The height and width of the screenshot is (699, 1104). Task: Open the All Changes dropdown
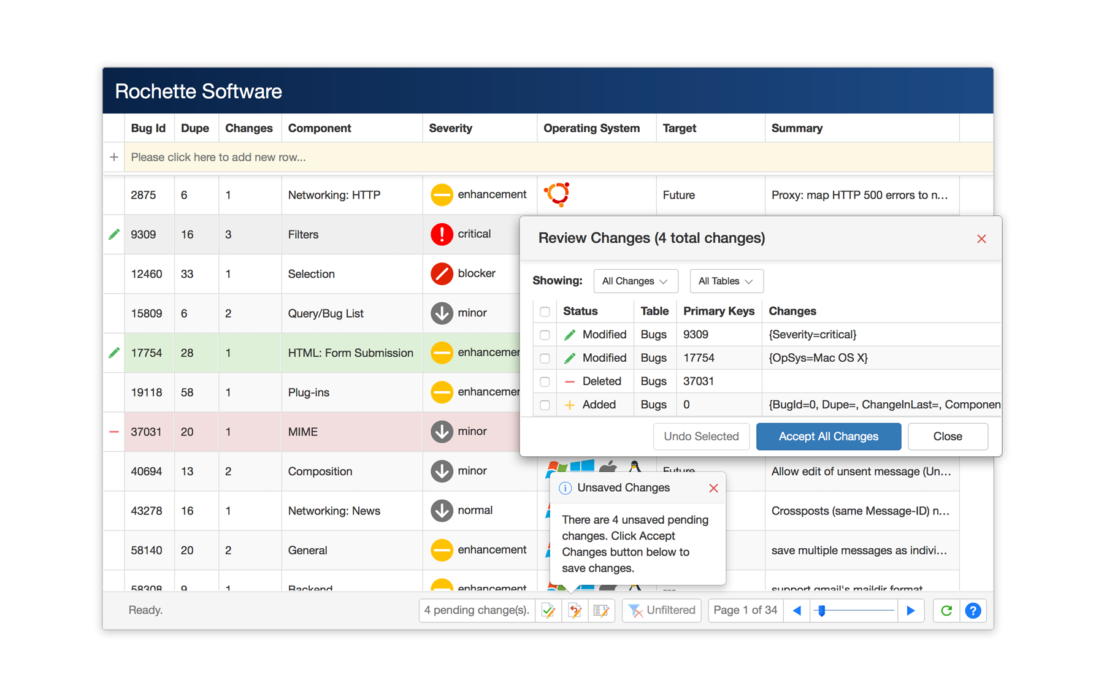[x=635, y=281]
